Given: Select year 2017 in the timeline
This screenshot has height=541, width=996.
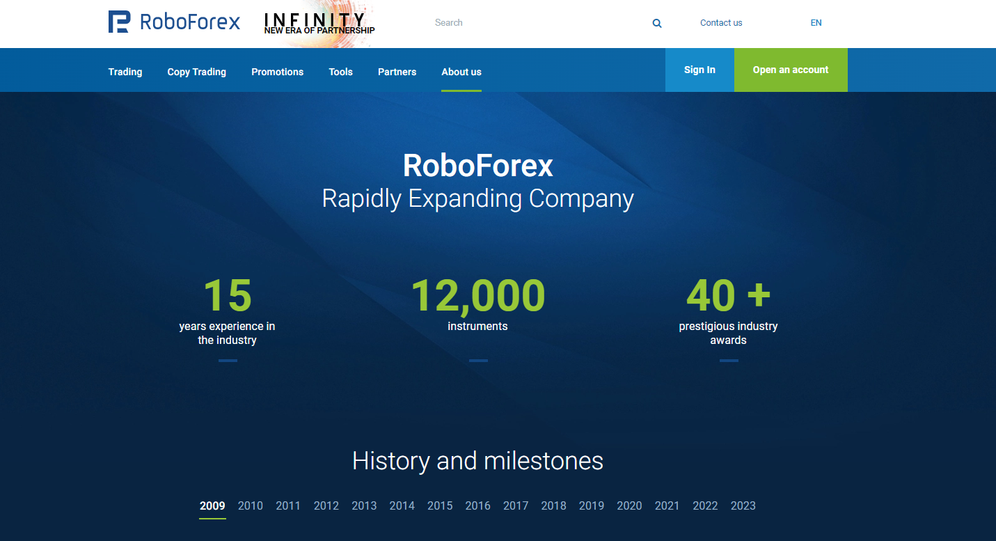Looking at the screenshot, I should [x=516, y=505].
